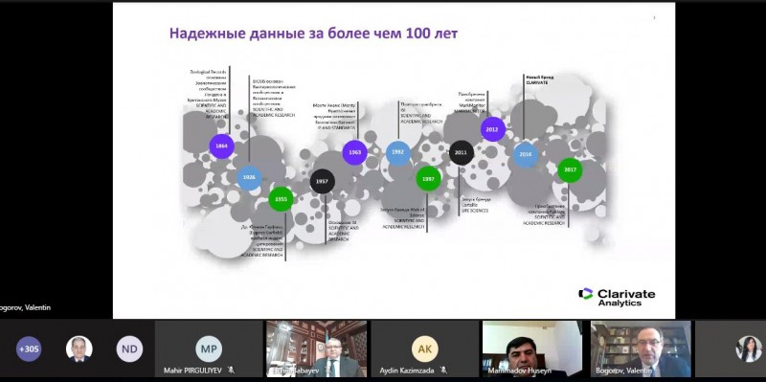Click the ND participant avatar

[x=129, y=348]
